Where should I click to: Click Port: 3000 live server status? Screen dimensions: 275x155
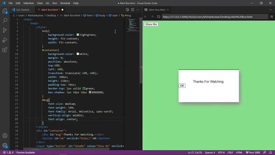pos(253,152)
